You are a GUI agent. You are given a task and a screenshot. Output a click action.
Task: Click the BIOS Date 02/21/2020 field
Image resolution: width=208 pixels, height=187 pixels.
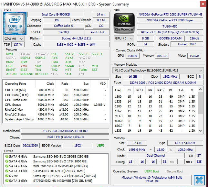30,145
